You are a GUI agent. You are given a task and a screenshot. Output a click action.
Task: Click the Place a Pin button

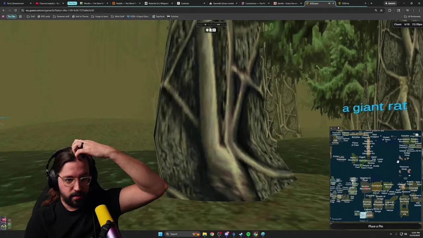[376, 226]
